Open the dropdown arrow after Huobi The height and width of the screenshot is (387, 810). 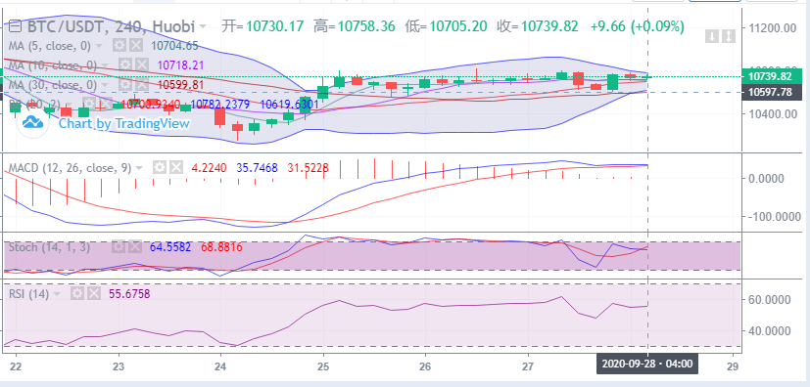pos(203,26)
